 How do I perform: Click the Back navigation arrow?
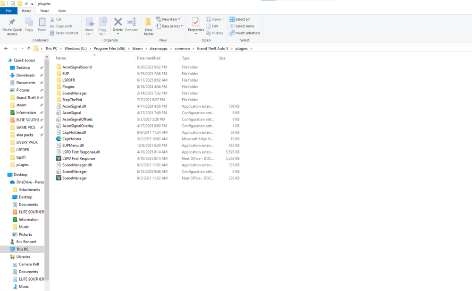coord(6,48)
